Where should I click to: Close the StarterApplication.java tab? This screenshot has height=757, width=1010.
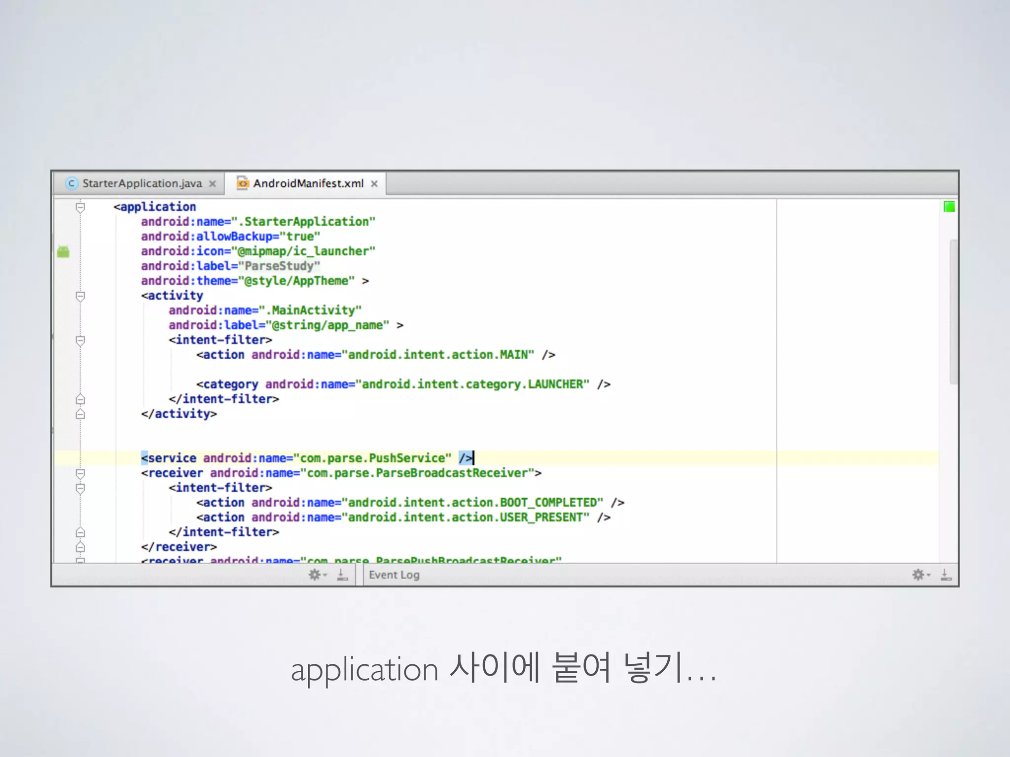213,184
